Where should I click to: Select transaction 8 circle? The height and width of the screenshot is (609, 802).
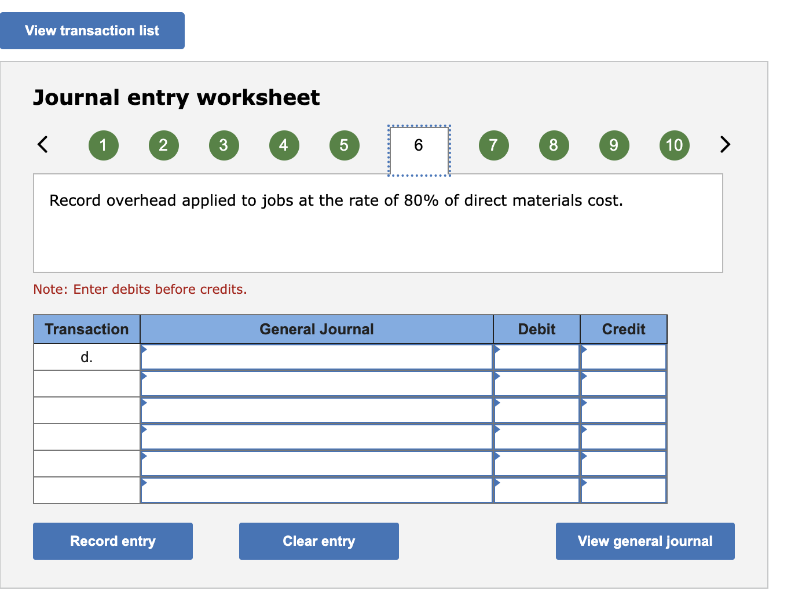[554, 145]
